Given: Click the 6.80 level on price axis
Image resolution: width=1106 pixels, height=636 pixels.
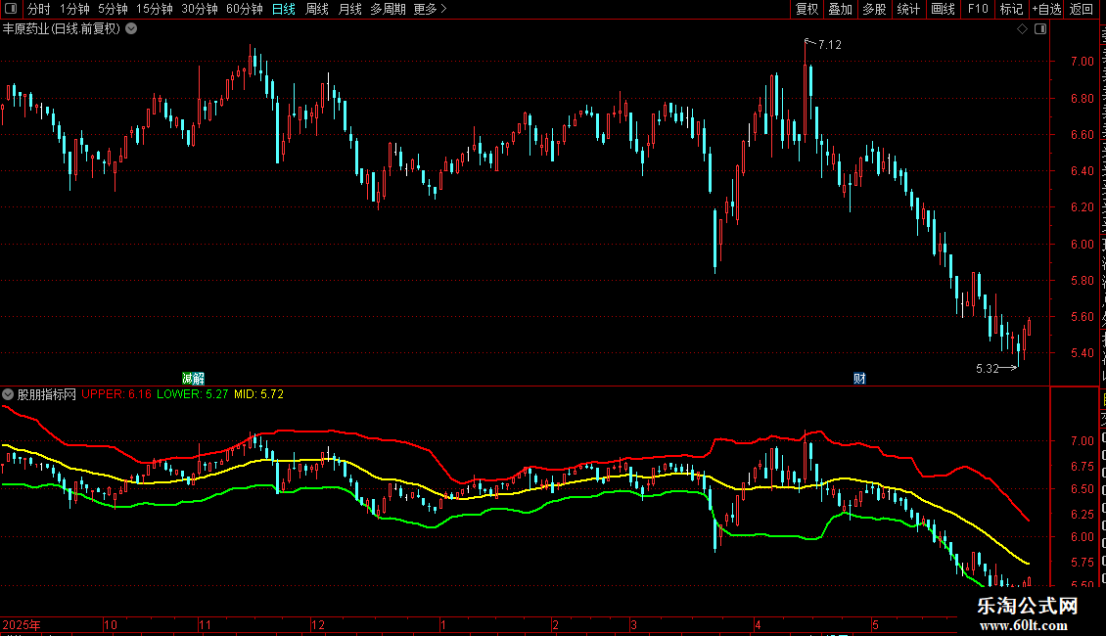Looking at the screenshot, I should point(1082,99).
